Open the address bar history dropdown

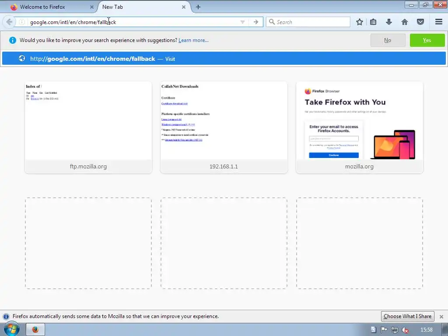(x=242, y=22)
